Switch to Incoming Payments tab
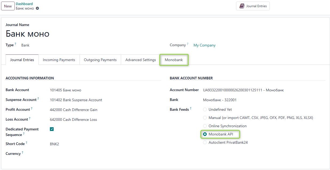 (x=59, y=60)
